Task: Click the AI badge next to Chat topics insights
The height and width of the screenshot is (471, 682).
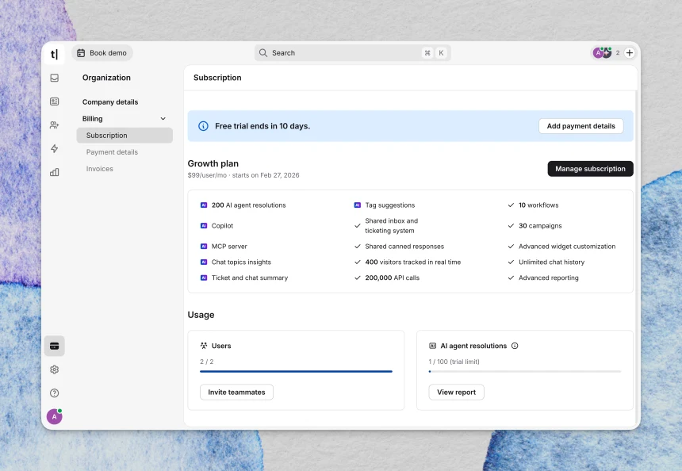Action: click(x=204, y=262)
